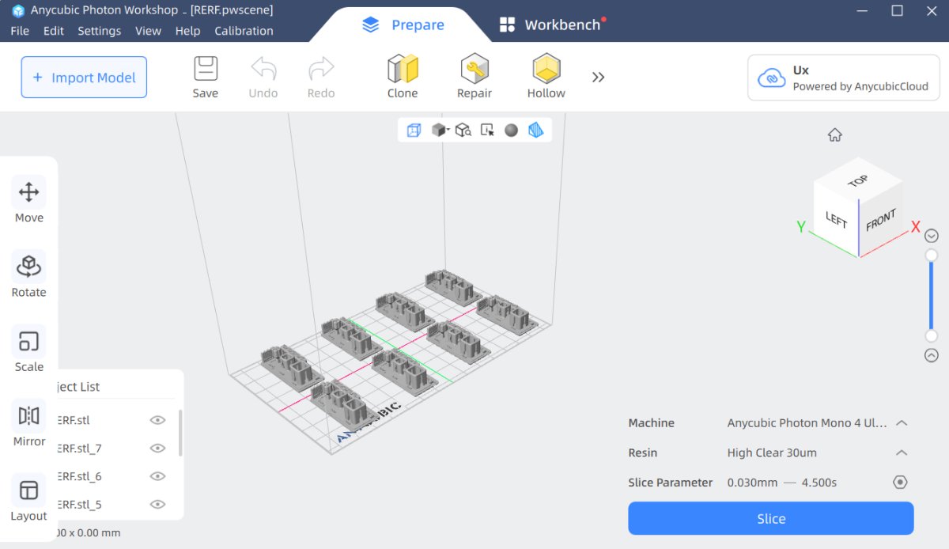Switch to the Workbench tab
Image resolution: width=949 pixels, height=549 pixels.
(553, 25)
